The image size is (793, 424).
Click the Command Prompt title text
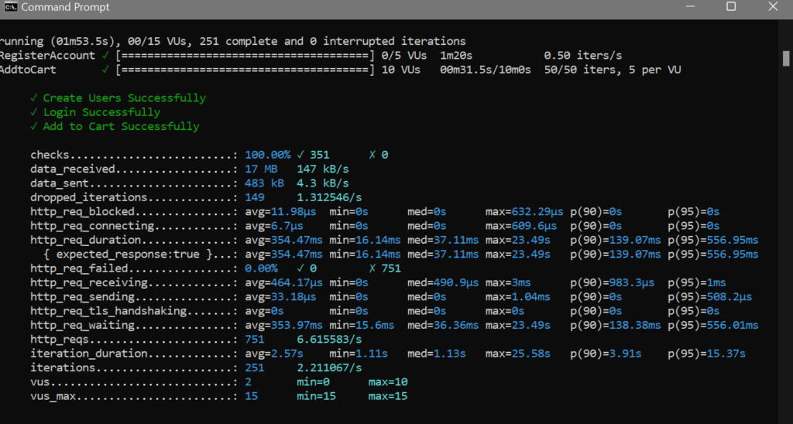[x=65, y=7]
